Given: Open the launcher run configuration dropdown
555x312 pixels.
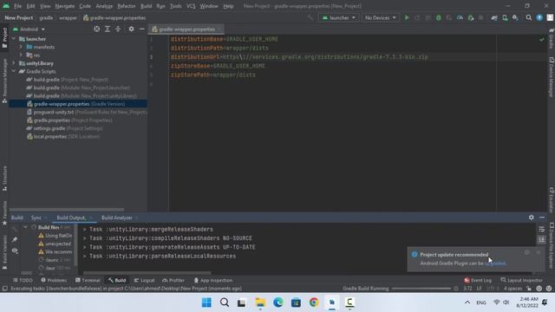Looking at the screenshot, I should tap(339, 17).
